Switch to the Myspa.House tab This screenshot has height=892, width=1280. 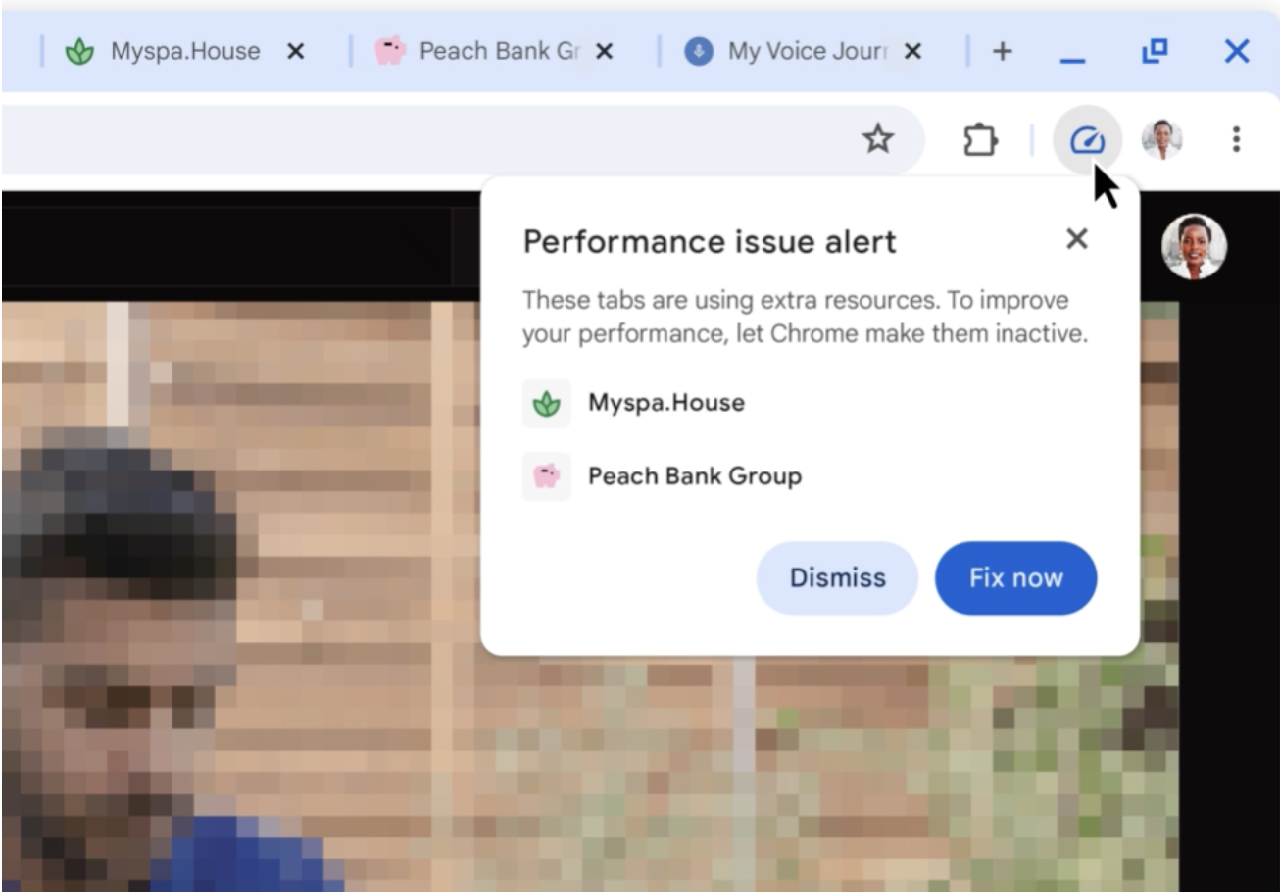[x=184, y=51]
